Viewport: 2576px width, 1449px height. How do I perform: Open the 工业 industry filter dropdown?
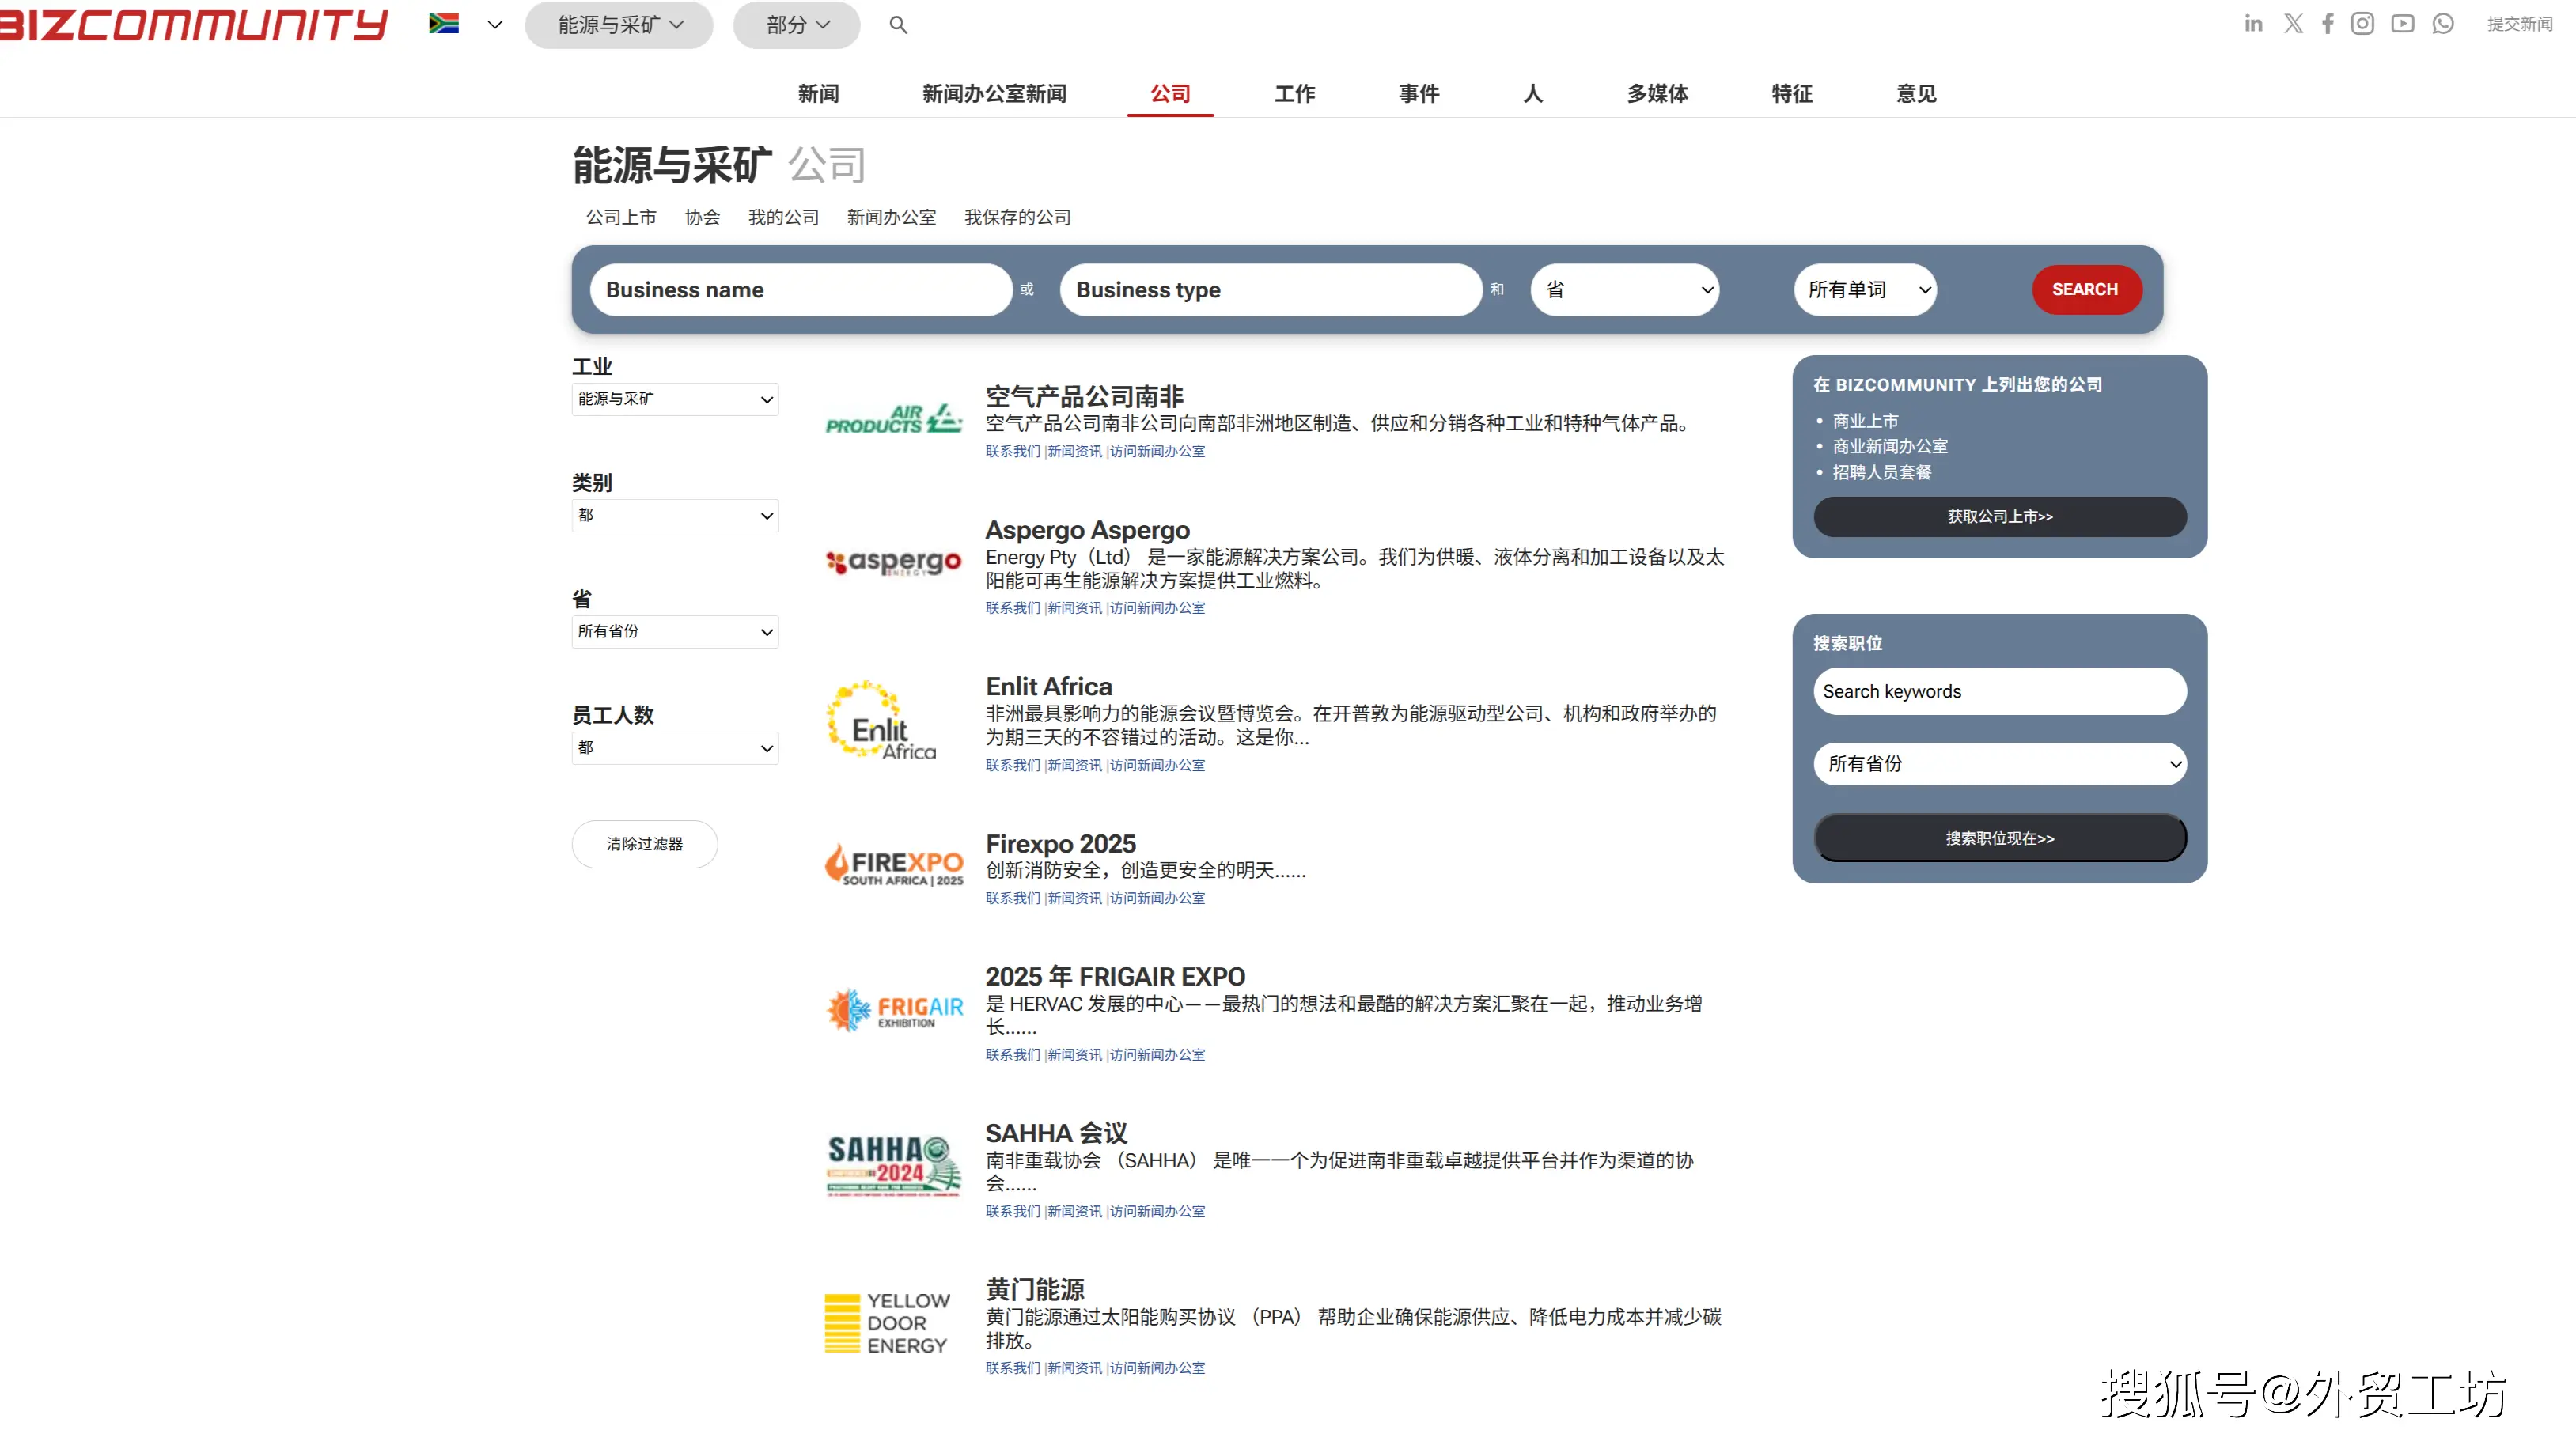[675, 399]
